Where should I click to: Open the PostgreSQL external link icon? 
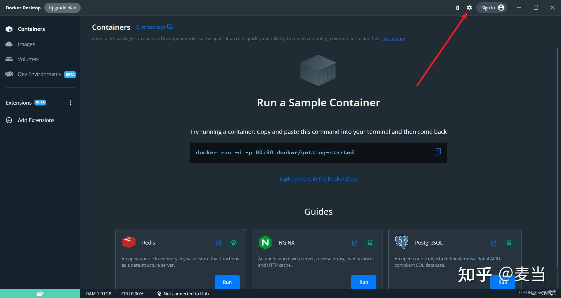pos(494,243)
